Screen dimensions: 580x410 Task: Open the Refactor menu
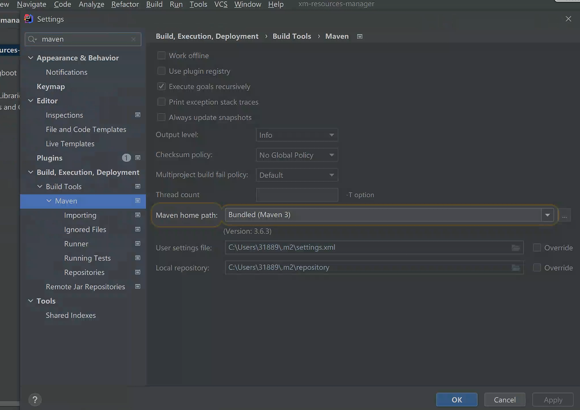tap(125, 4)
